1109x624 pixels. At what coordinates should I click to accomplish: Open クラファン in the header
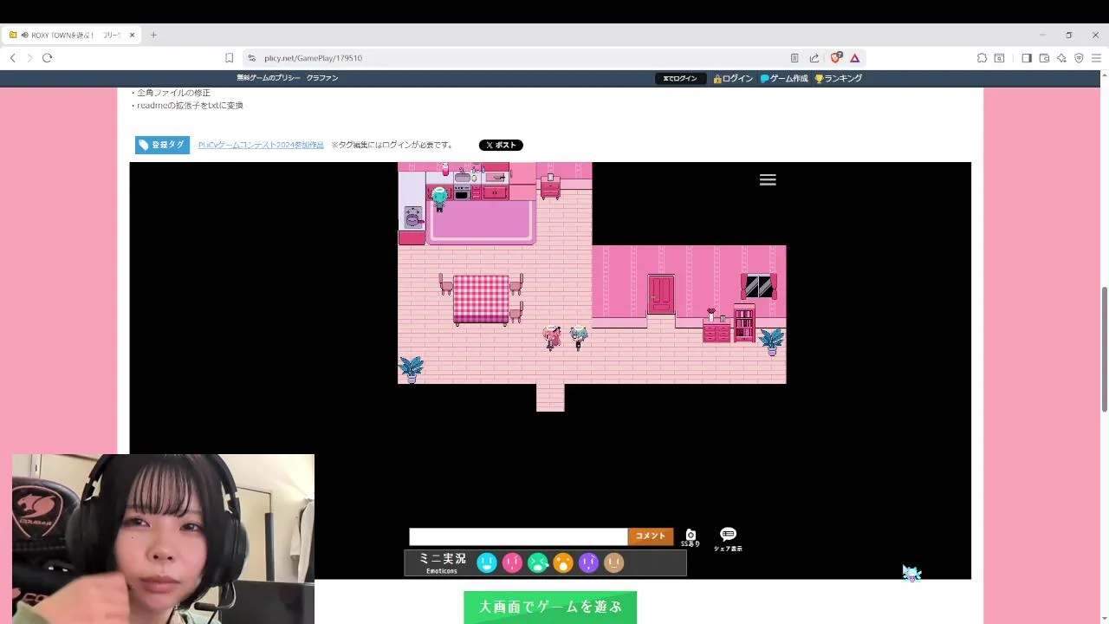tap(322, 78)
